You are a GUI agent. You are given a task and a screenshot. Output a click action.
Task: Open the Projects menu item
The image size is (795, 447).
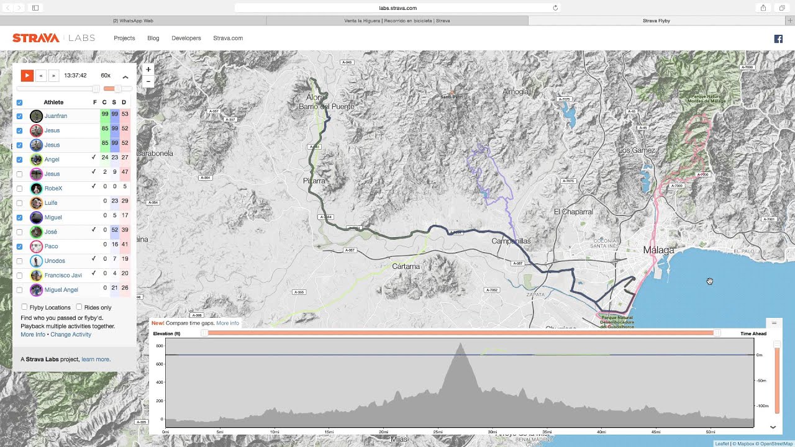pyautogui.click(x=124, y=38)
